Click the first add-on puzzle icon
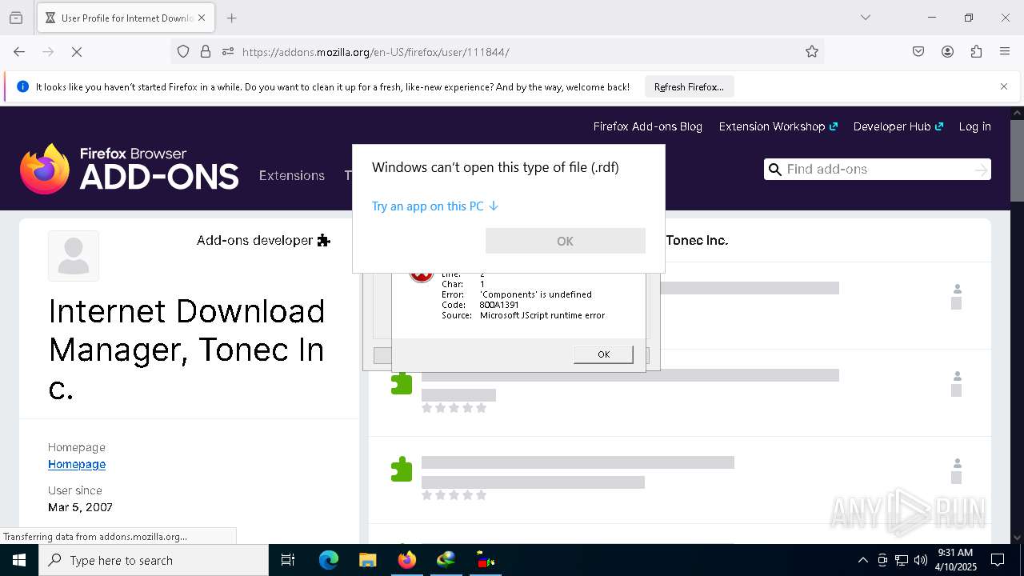 click(x=402, y=383)
